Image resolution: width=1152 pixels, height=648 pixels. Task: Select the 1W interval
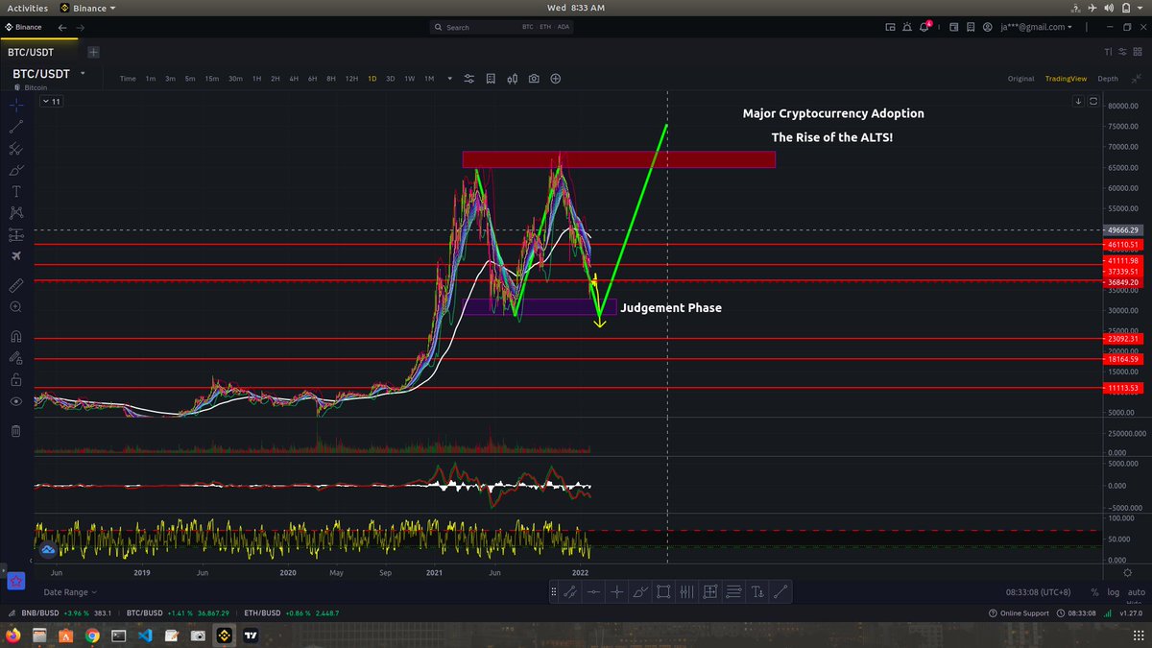(409, 79)
